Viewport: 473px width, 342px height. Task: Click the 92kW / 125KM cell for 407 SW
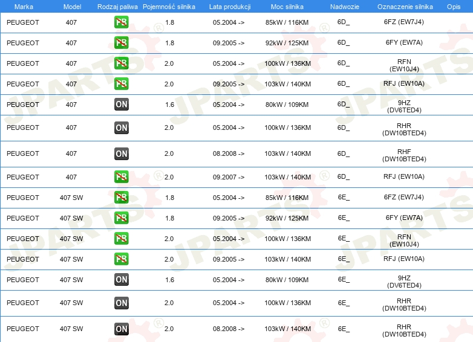click(x=287, y=218)
